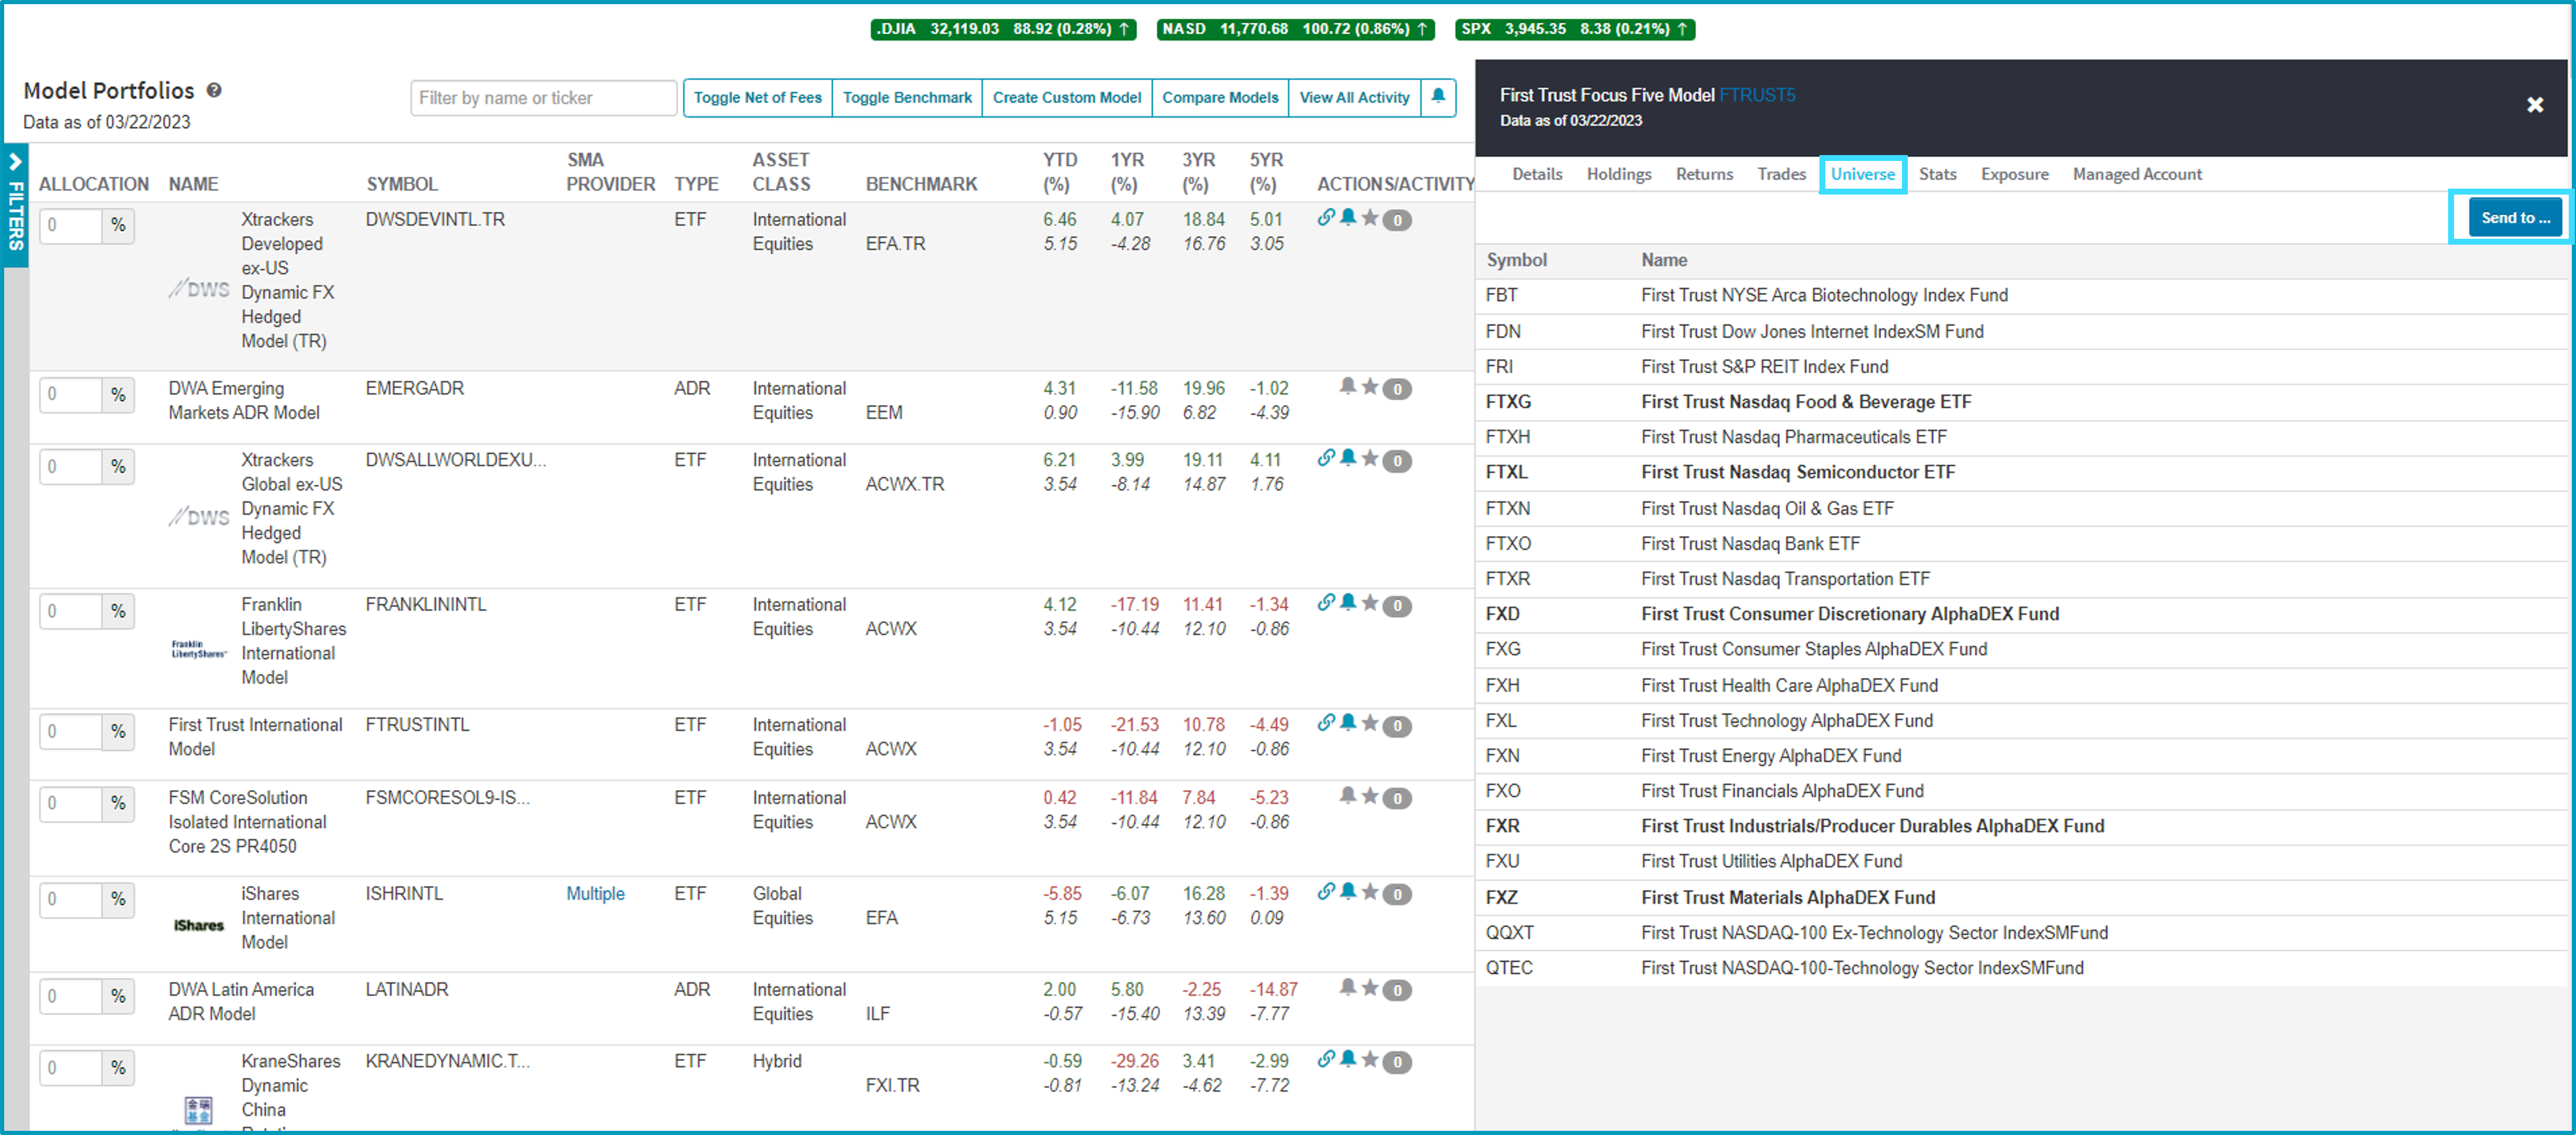
Task: Click the activity count badge for DWSDEVINTL.TR
Action: 1397,220
